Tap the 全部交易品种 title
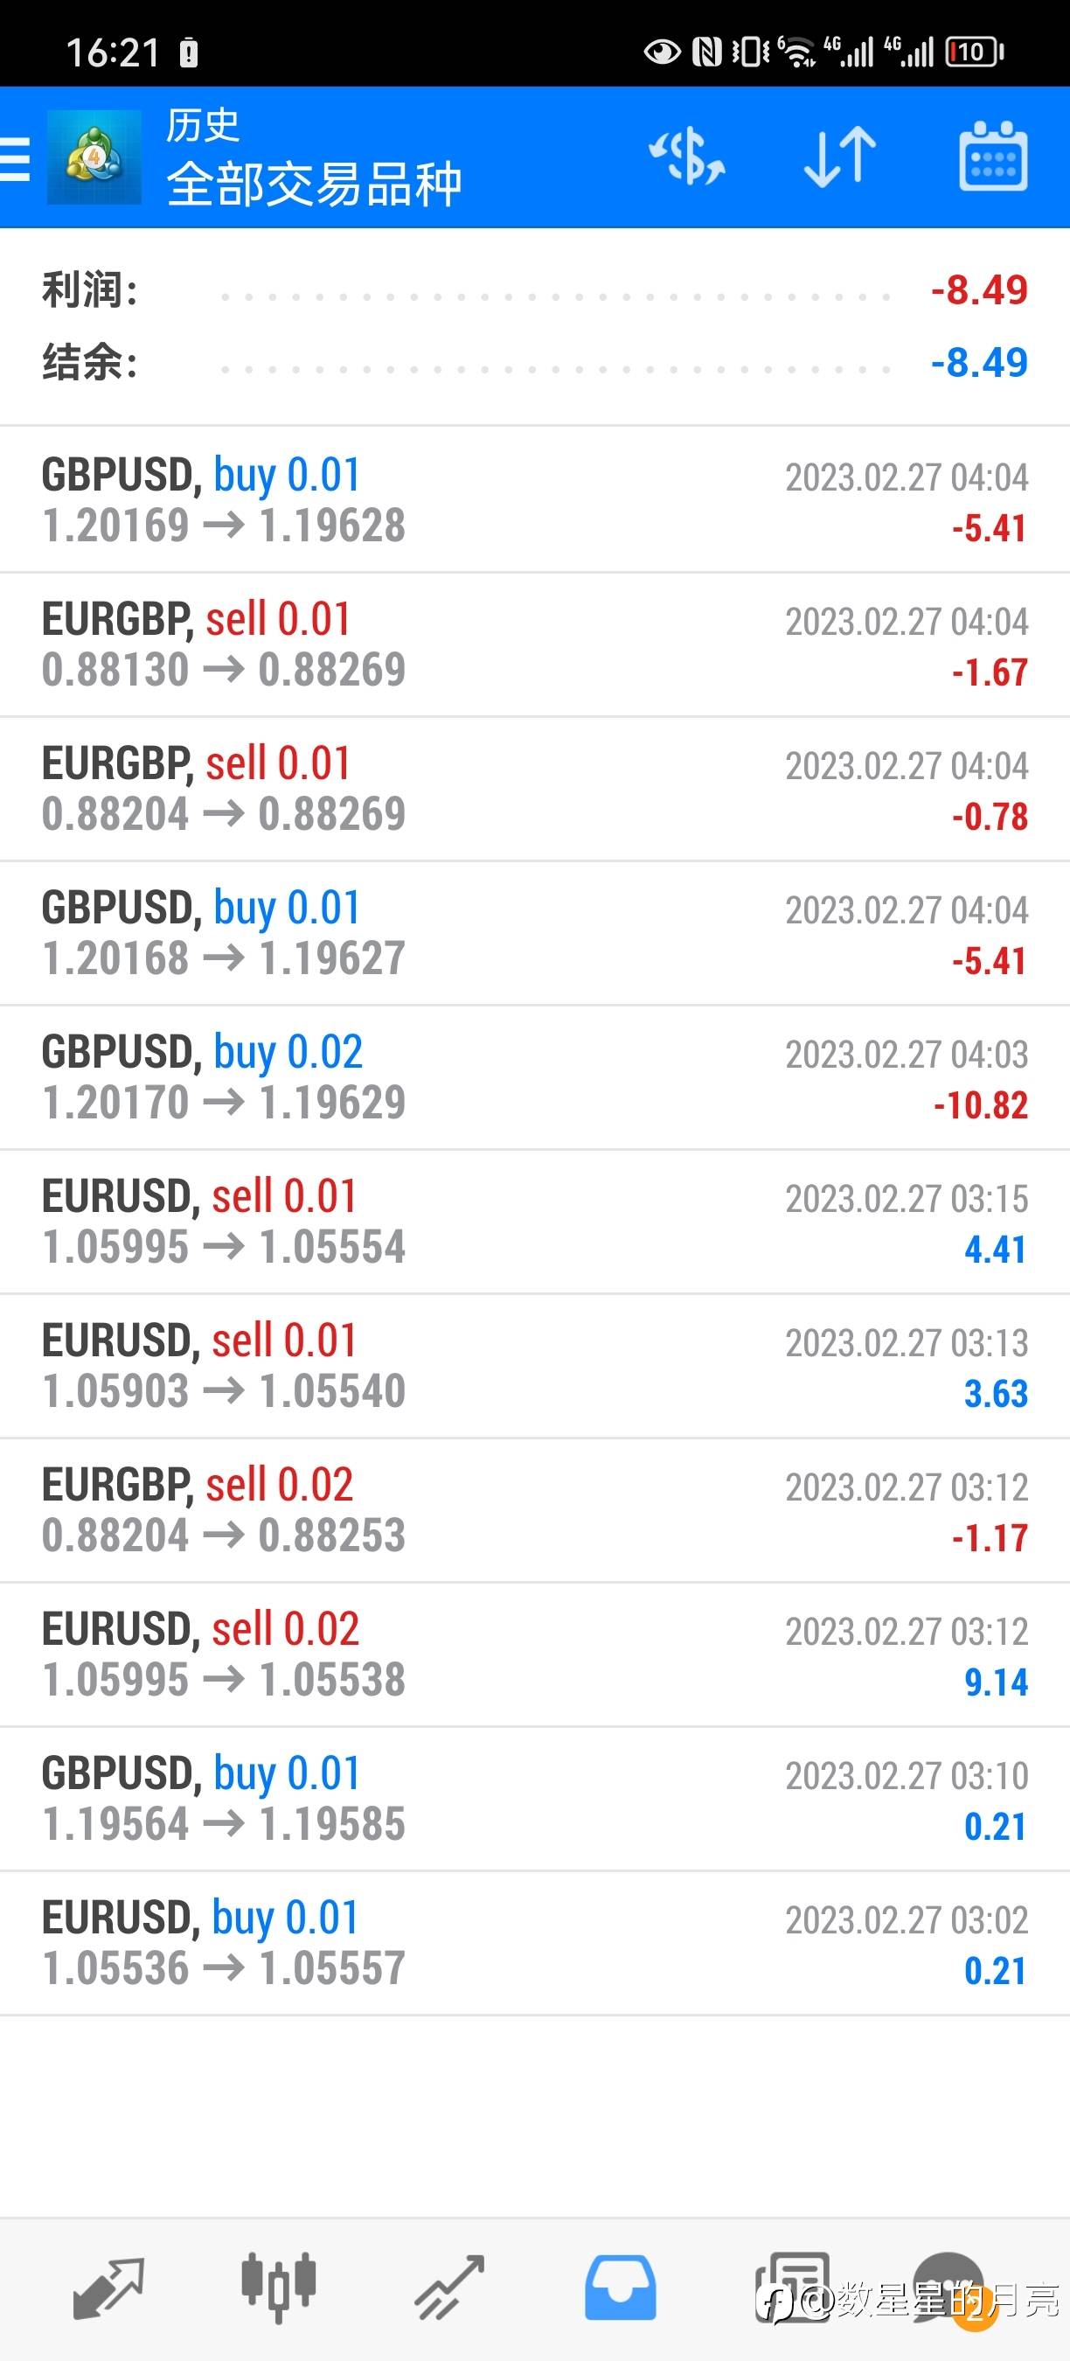 [x=314, y=185]
